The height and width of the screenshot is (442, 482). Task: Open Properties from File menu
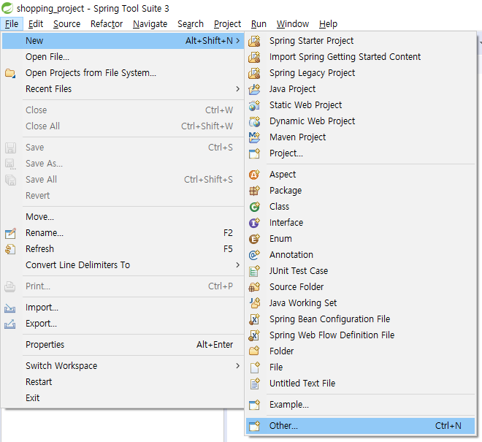pos(123,345)
